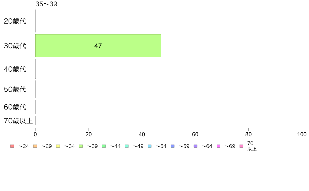Select the 20歳代 row label
This screenshot has height=191, width=309.
click(15, 21)
